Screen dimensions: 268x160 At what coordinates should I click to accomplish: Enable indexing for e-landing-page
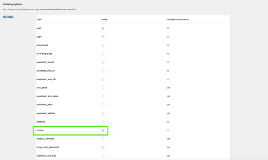[103, 54]
